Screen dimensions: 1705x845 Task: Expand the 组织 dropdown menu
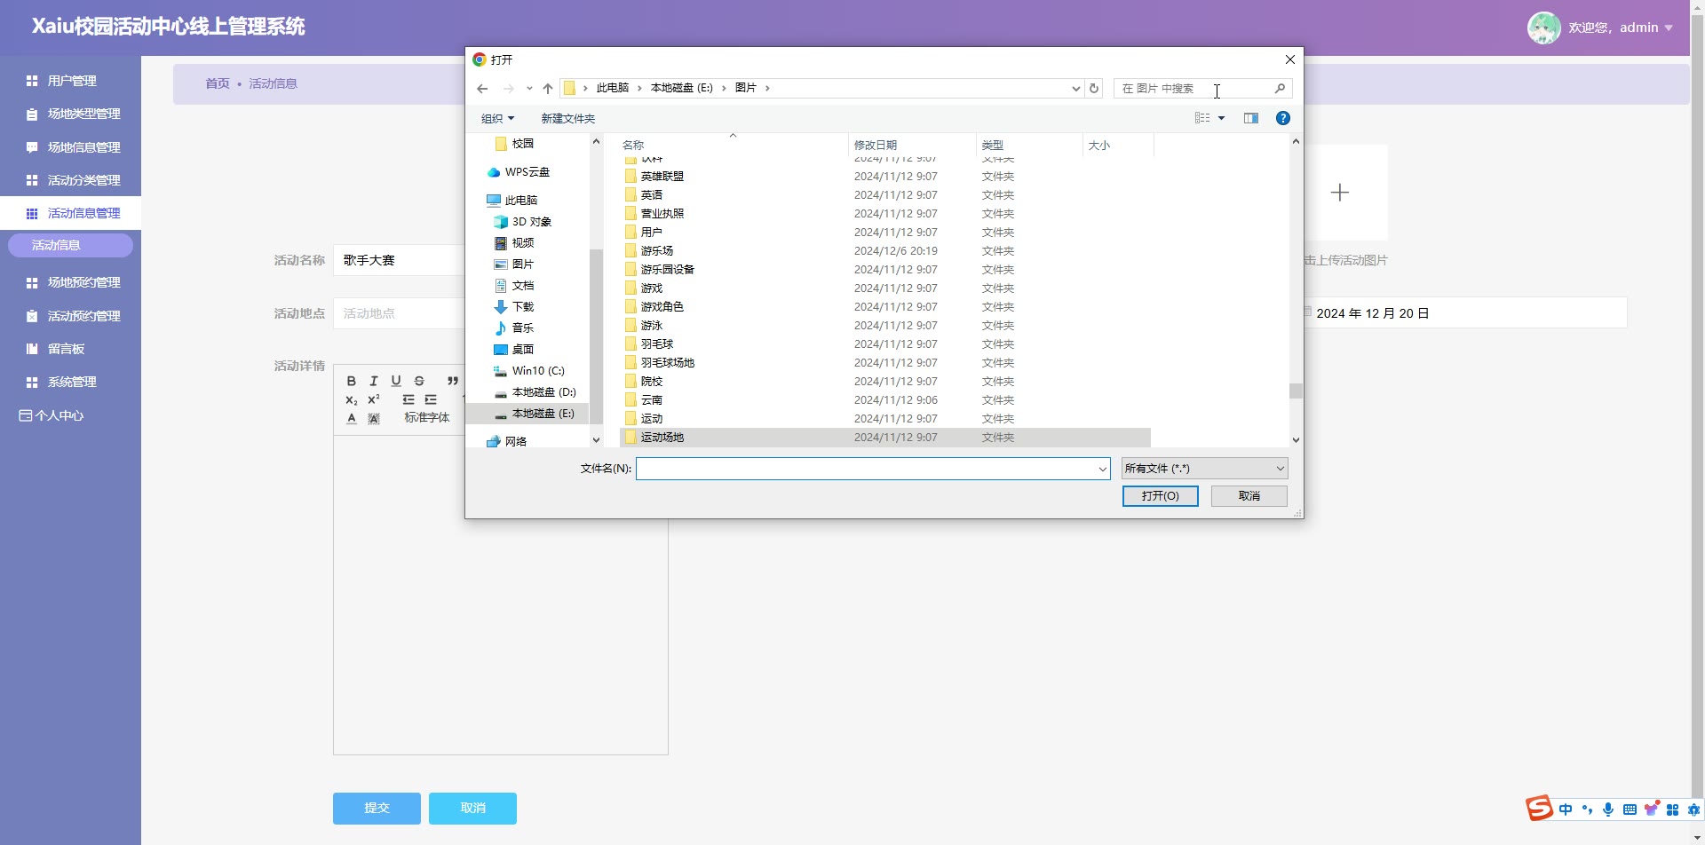coord(497,119)
